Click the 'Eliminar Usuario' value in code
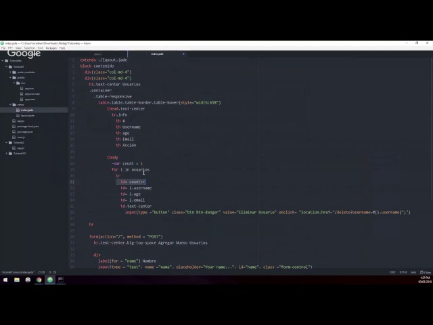Screen dimensions: 433x325 pyautogui.click(x=257, y=212)
